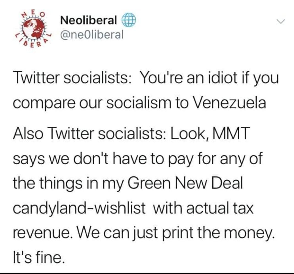Click the actual tax text
The height and width of the screenshot is (274, 294).
pyautogui.click(x=220, y=208)
